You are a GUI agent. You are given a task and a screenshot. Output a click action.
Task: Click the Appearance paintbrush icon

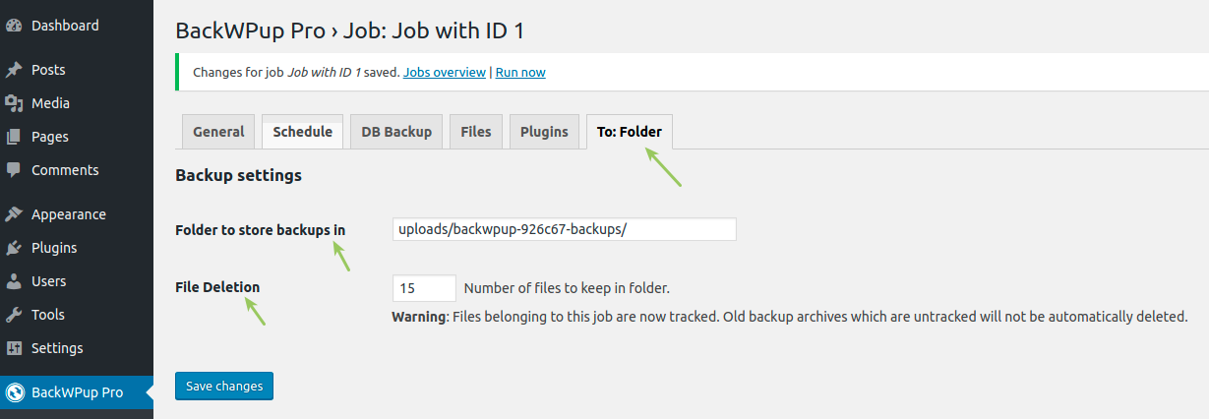coord(14,214)
